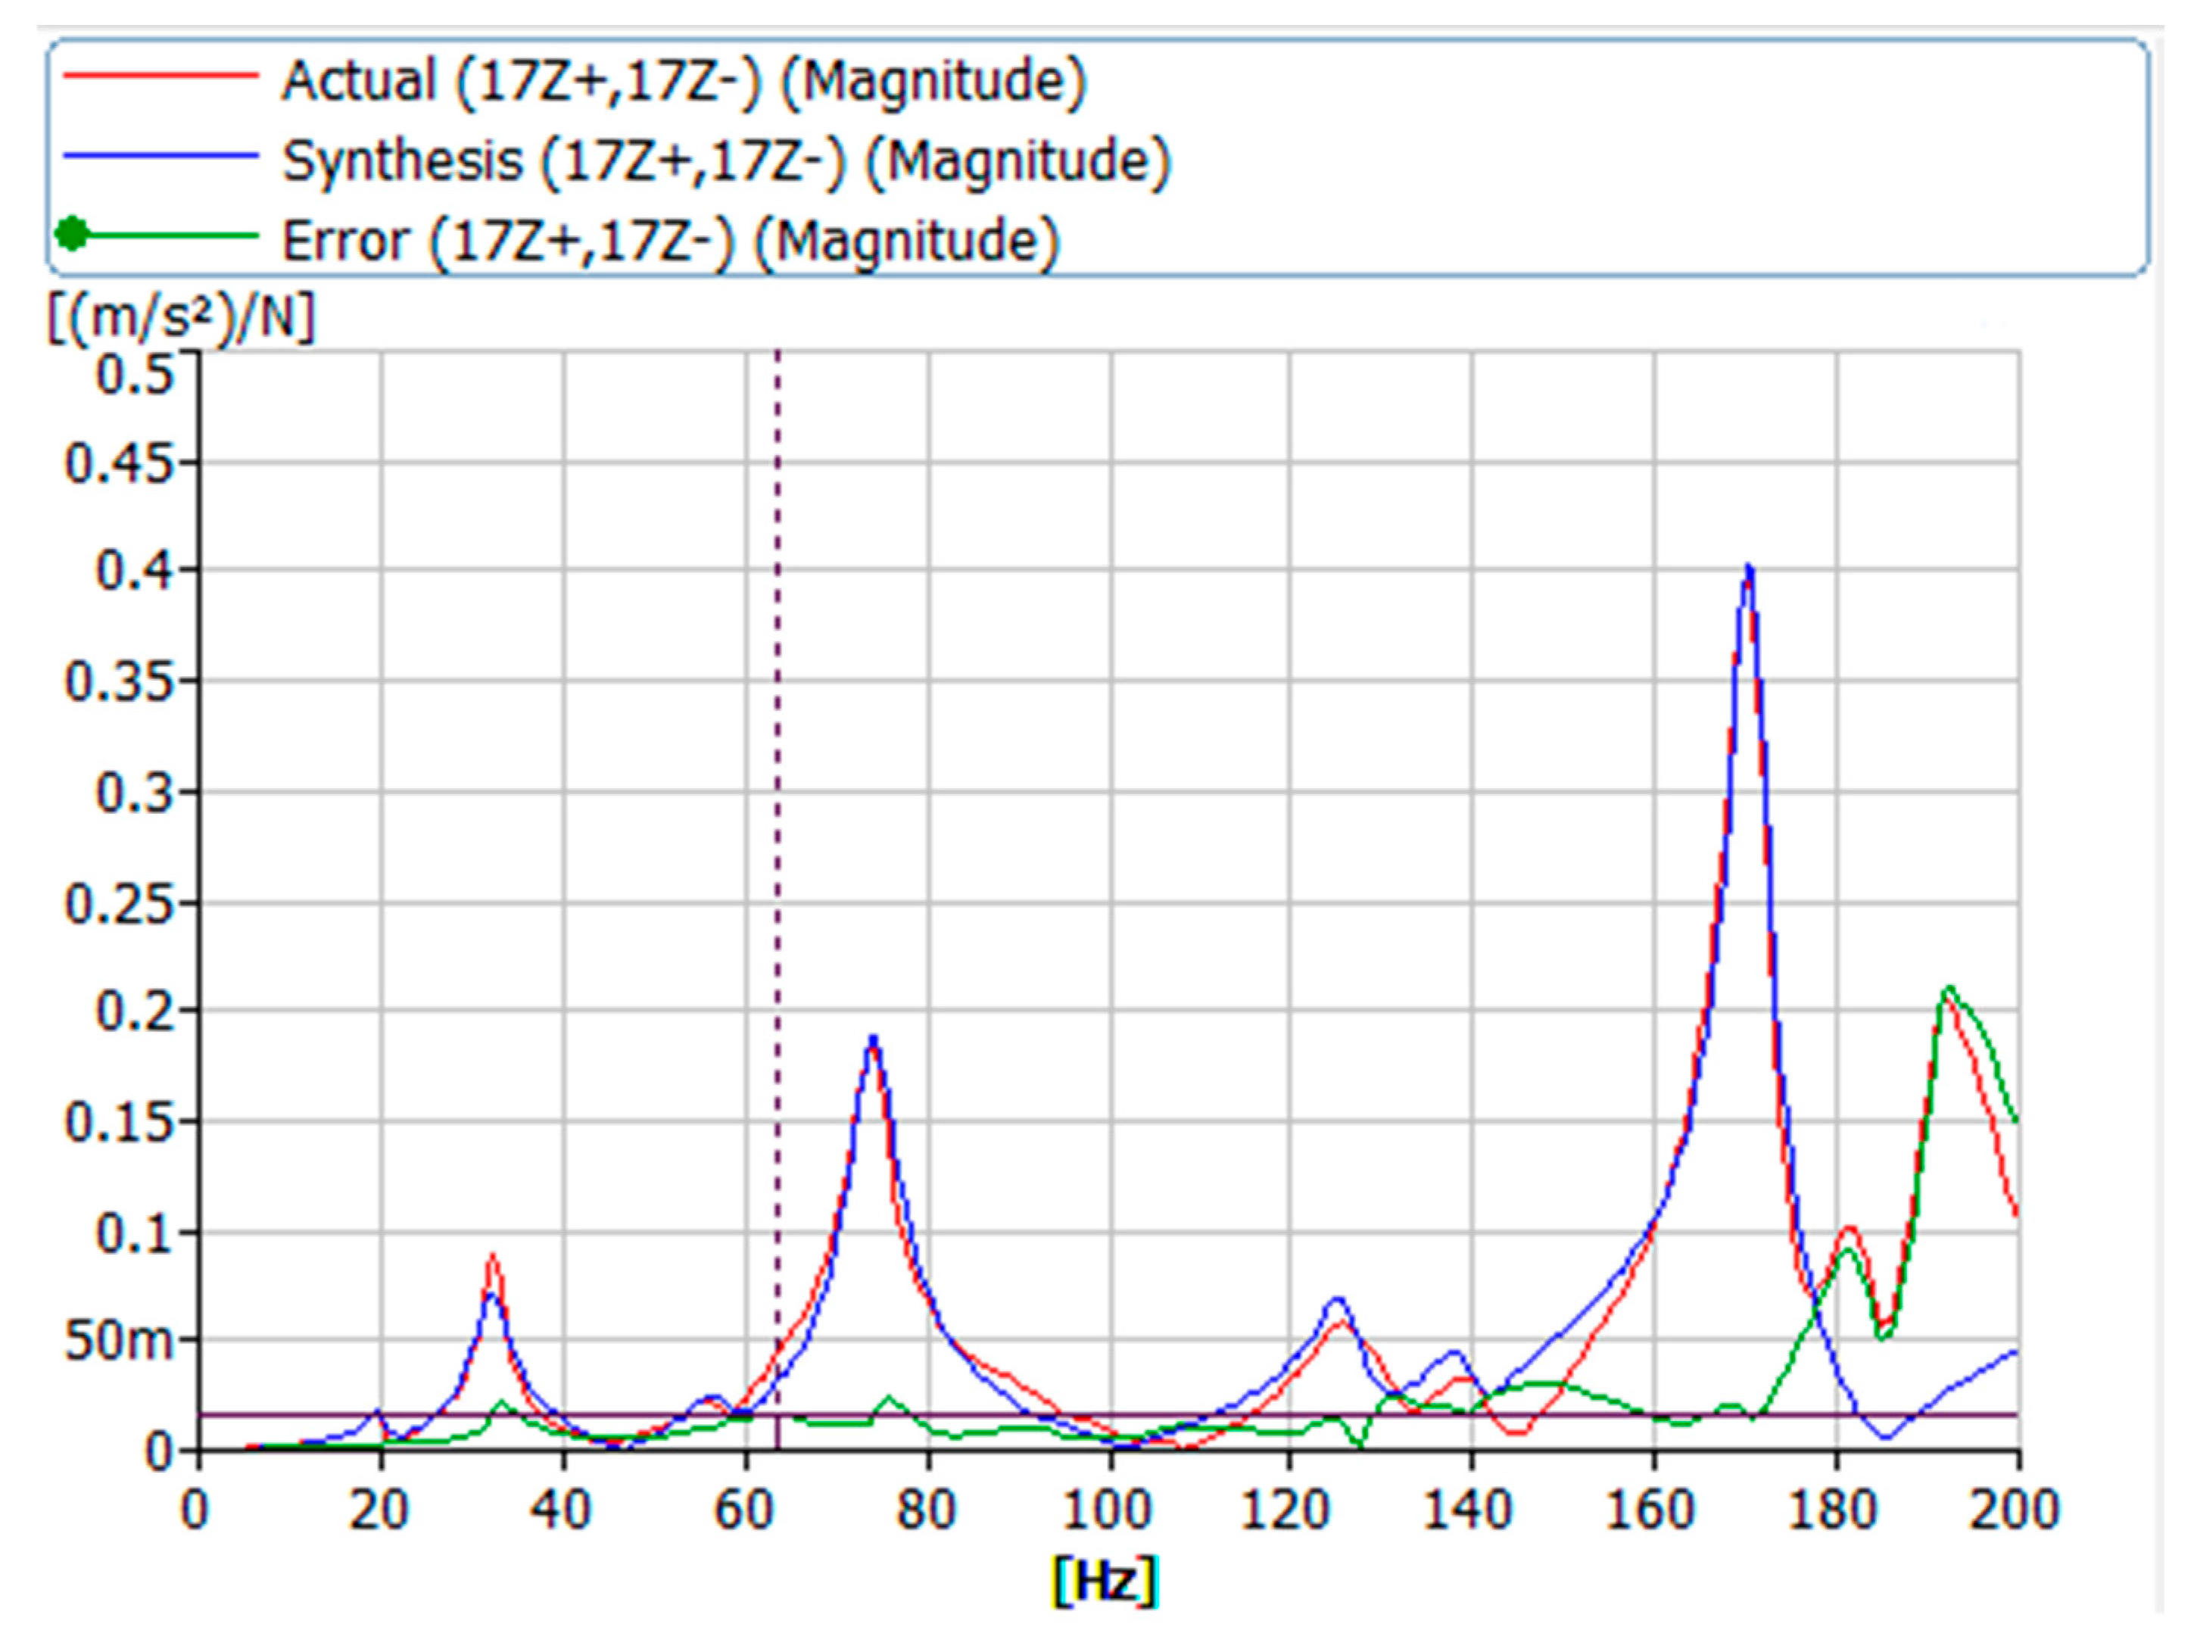Click the 60 Hz X-axis tick label
The width and height of the screenshot is (2197, 1652).
click(x=744, y=1510)
